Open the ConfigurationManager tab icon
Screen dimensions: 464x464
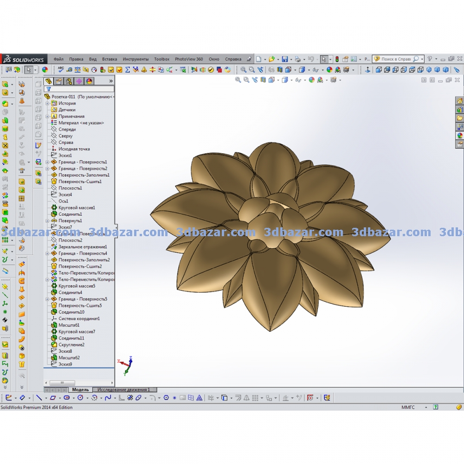(x=69, y=81)
